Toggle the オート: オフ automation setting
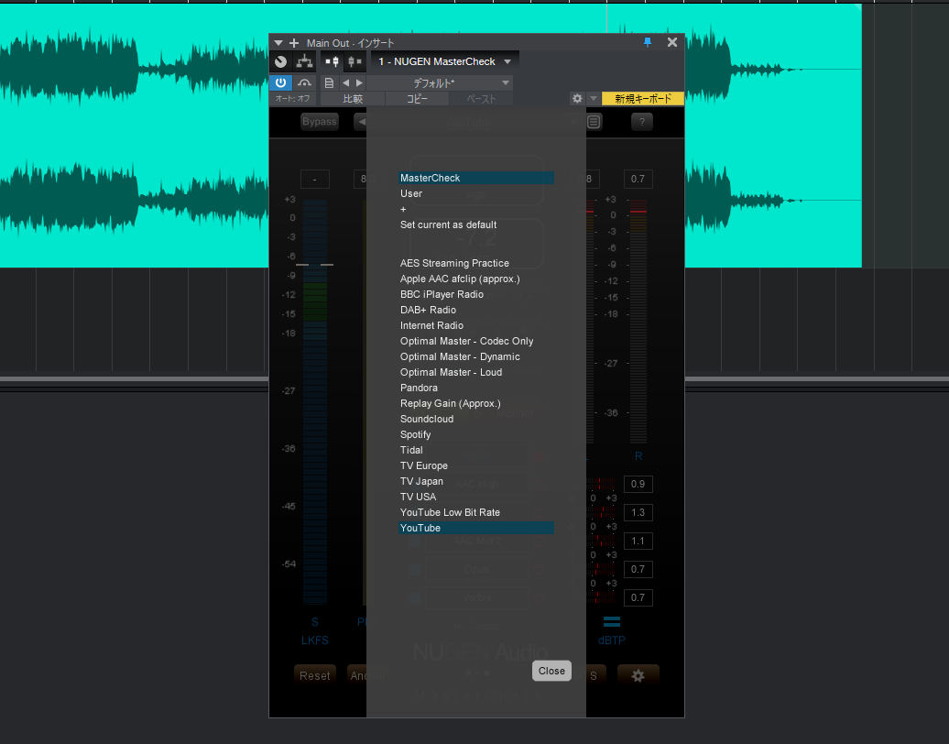Image resolution: width=949 pixels, height=744 pixels. (x=293, y=99)
